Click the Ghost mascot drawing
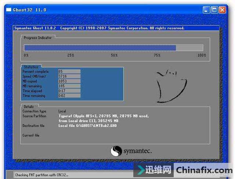235x179 pixels. [171, 86]
